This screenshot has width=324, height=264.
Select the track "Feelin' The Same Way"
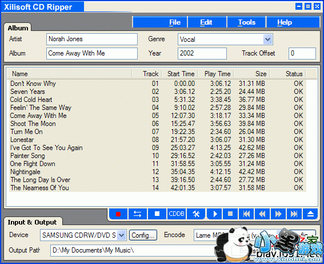coord(158,108)
